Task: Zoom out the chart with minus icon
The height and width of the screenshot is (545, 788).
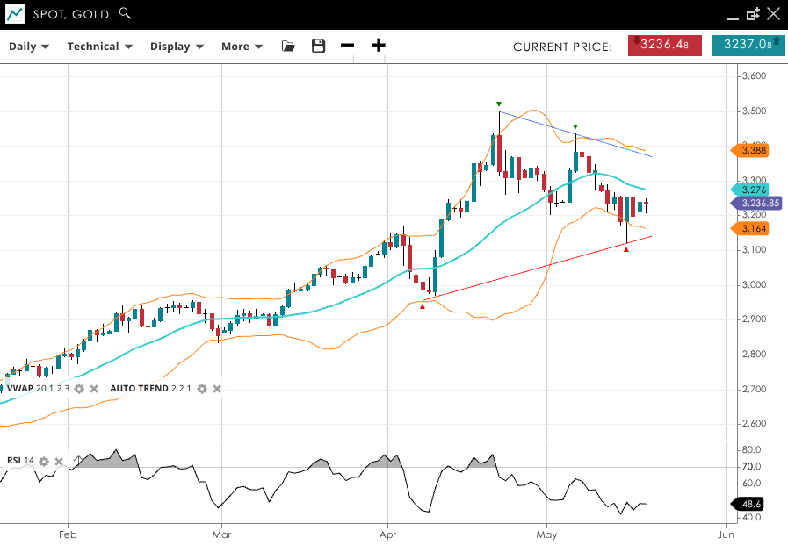Action: point(348,47)
